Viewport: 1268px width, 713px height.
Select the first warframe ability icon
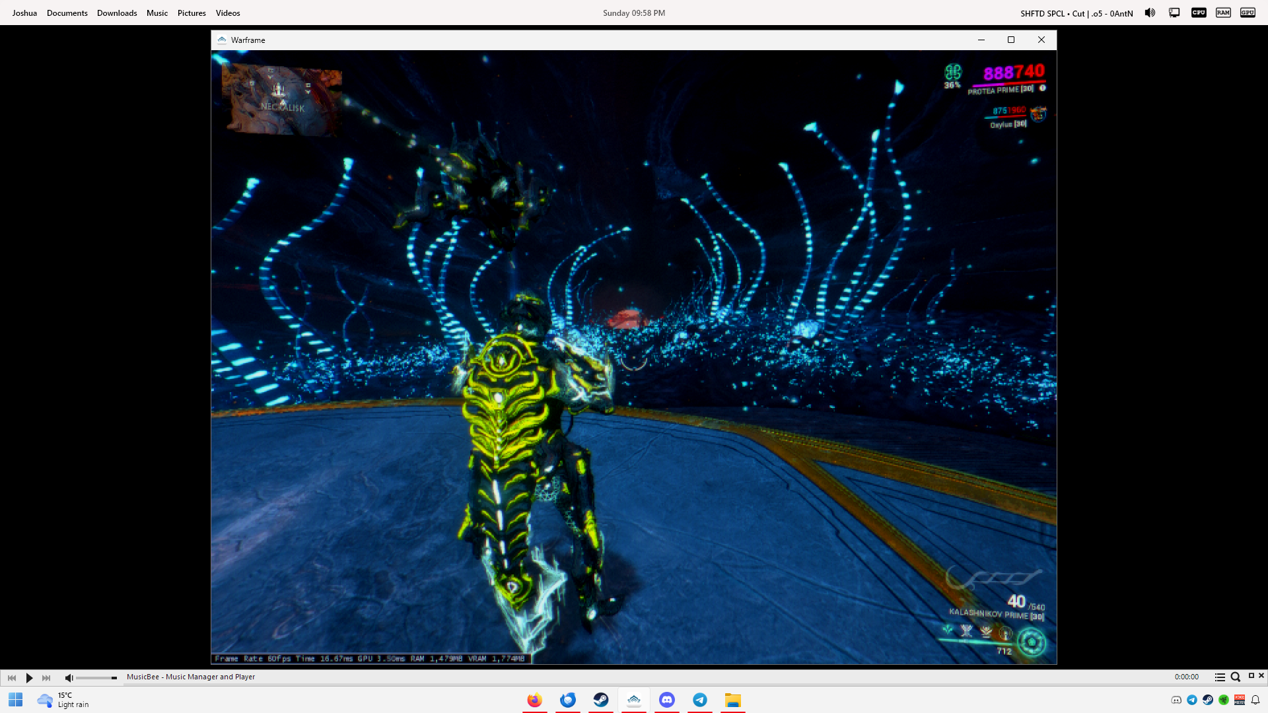tap(948, 630)
